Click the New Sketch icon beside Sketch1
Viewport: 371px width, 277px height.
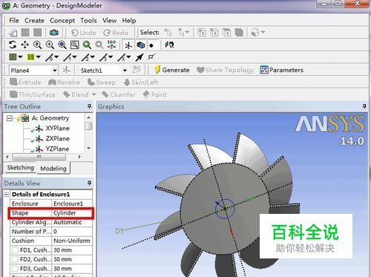136,70
